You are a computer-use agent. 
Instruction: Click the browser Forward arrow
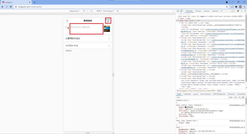coord(7,7)
